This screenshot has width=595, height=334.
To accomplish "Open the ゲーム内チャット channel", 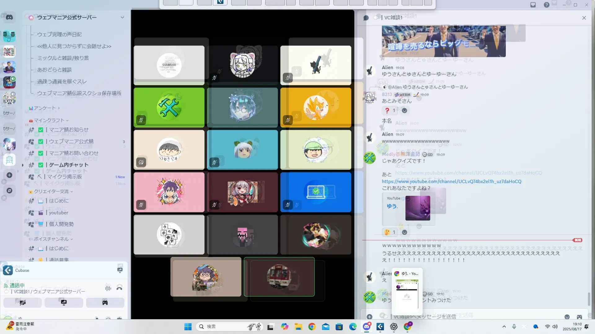I will [68, 165].
